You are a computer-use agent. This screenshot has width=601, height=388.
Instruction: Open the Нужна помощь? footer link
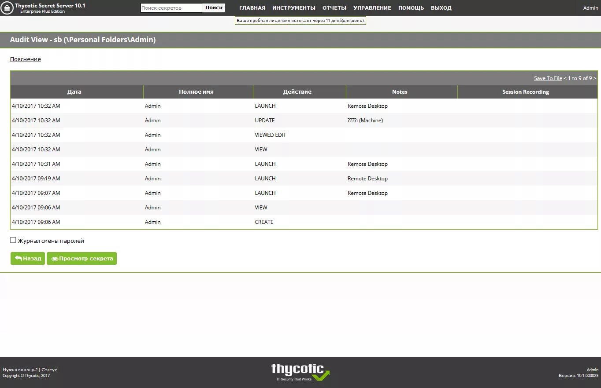pos(20,370)
